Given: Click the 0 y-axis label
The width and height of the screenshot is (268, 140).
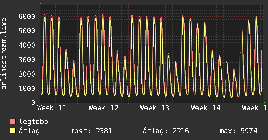Looking at the screenshot, I should tap(33, 103).
